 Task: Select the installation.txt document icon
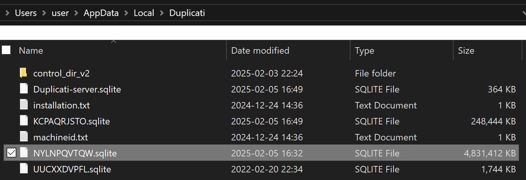tap(24, 105)
